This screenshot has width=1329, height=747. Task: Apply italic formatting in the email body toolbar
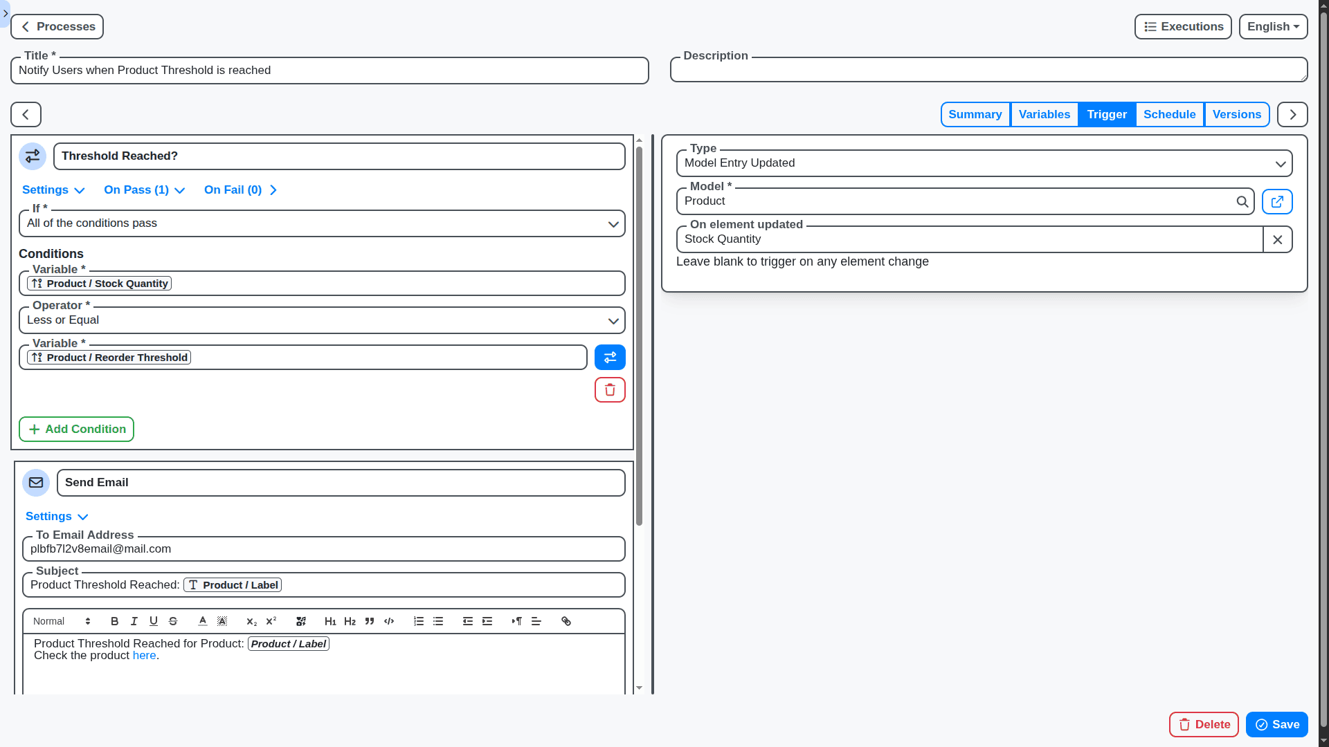click(x=134, y=621)
